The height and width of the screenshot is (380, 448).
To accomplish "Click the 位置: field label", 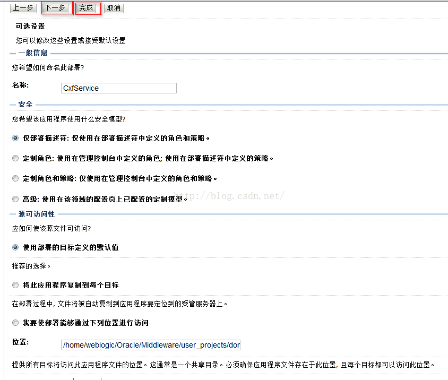I will (21, 342).
